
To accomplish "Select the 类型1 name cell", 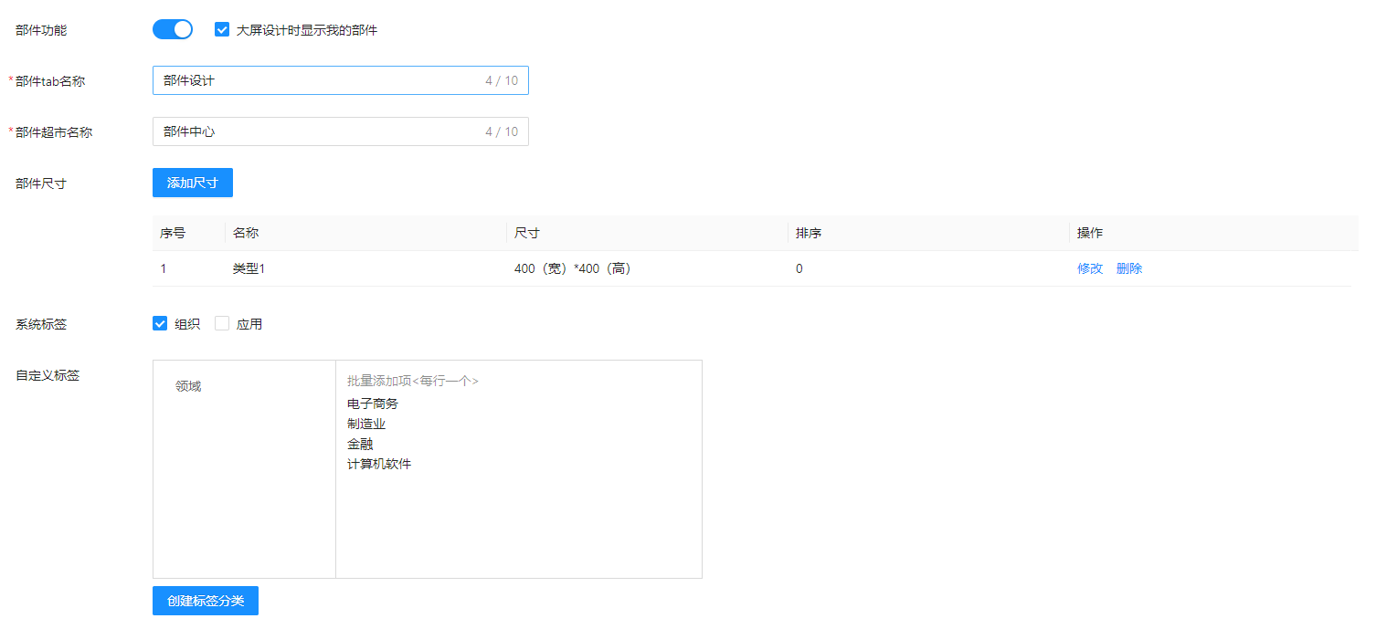I will pos(249,268).
